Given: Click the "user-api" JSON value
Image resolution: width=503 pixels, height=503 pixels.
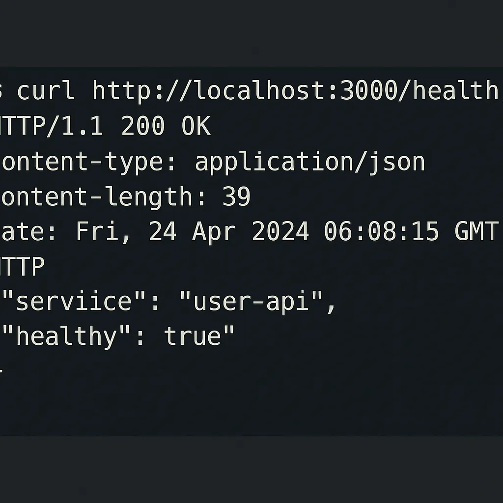Looking at the screenshot, I should 251,301.
